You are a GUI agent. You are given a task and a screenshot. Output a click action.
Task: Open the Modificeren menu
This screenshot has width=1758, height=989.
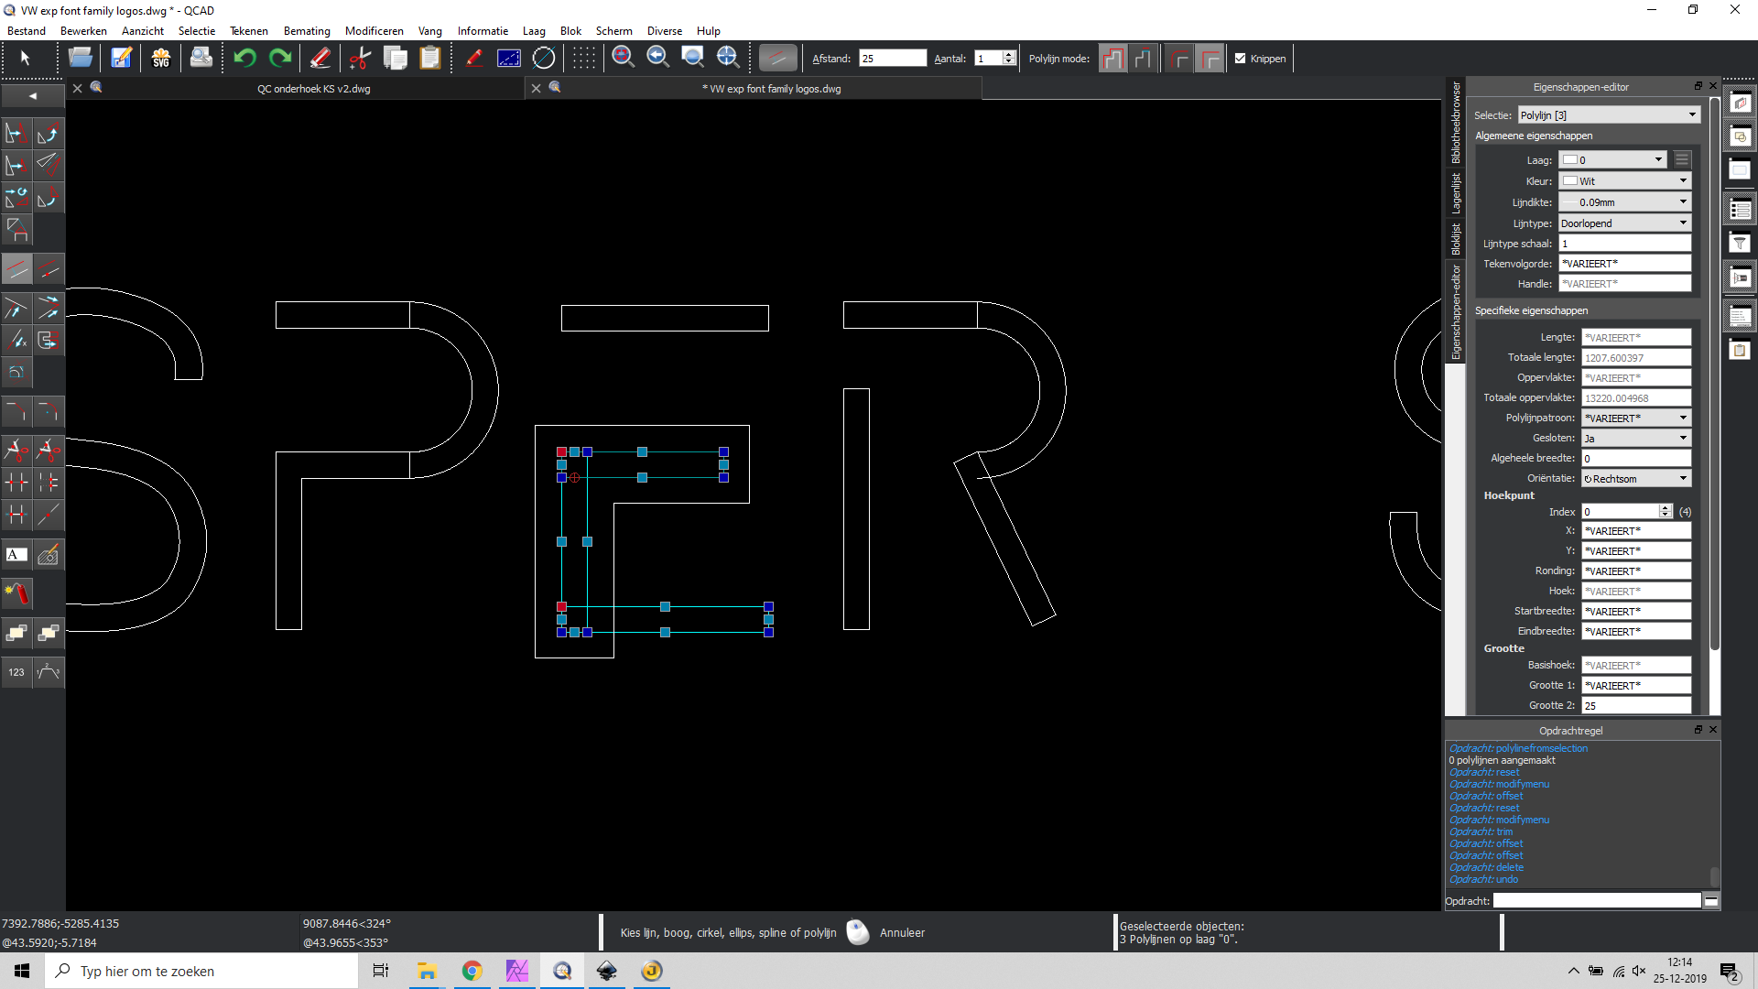pyautogui.click(x=374, y=31)
